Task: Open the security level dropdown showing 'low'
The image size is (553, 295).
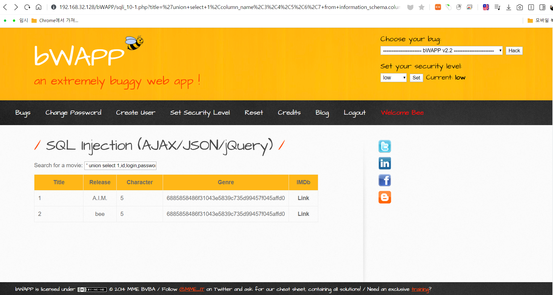Action: [393, 78]
